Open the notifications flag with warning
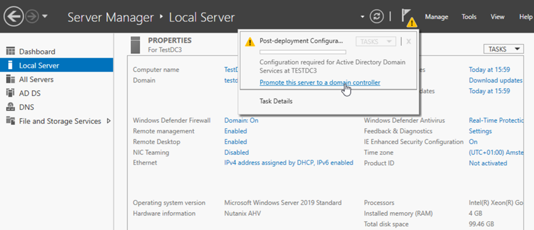Screen dimensions: 534x230 pos(408,17)
